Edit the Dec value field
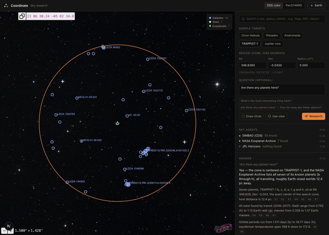The width and height of the screenshot is (329, 235). [282, 65]
